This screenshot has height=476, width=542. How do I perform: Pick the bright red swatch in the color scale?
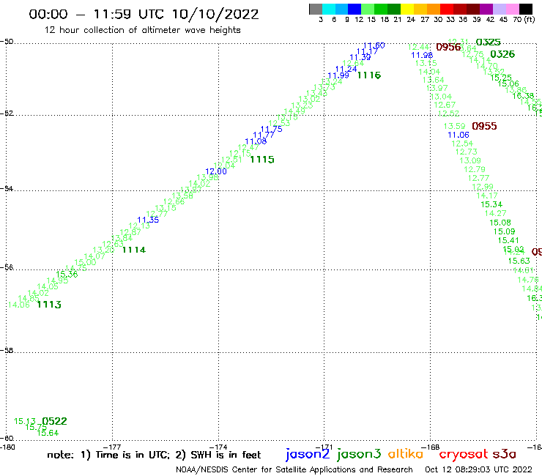point(447,9)
